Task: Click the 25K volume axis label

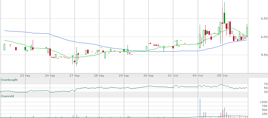Action: 265,114
